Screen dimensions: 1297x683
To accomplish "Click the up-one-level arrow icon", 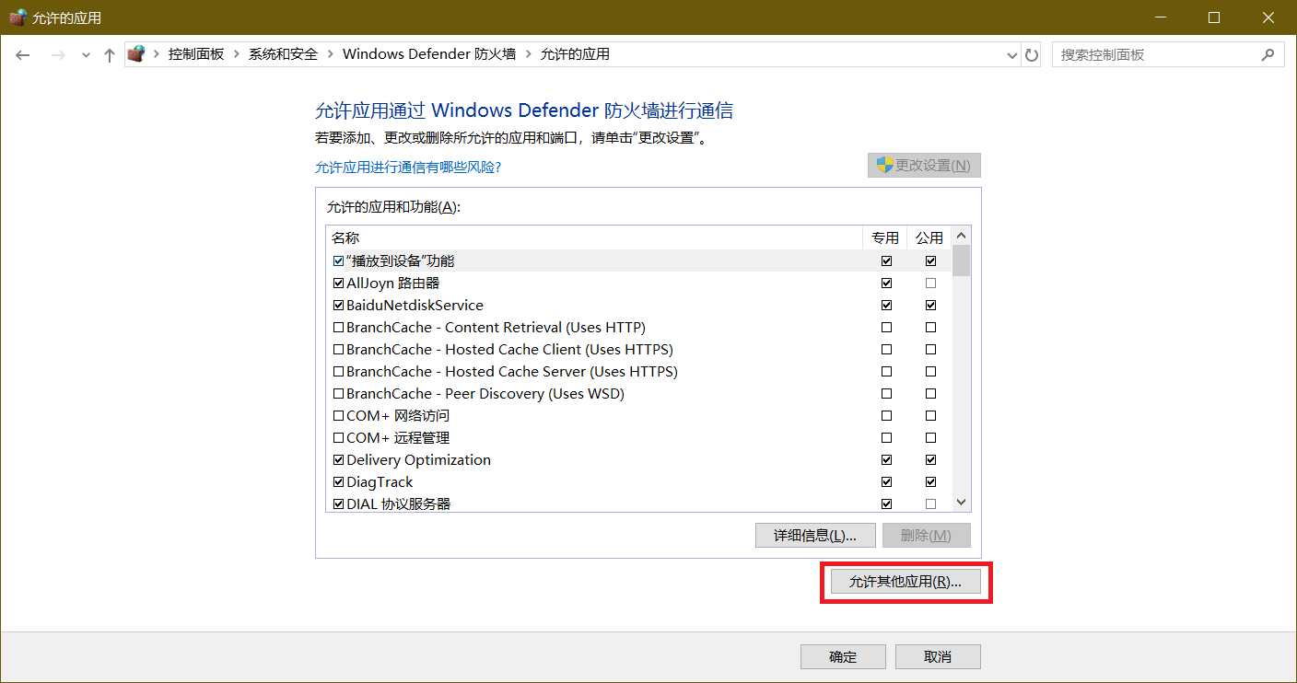I will point(110,55).
